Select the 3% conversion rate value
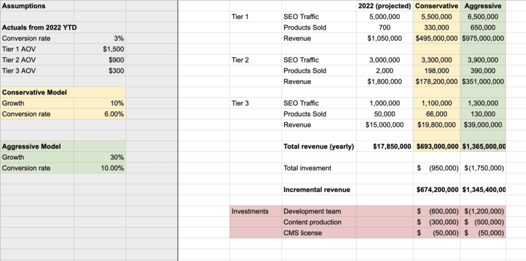The height and width of the screenshot is (261, 526). pyautogui.click(x=100, y=38)
